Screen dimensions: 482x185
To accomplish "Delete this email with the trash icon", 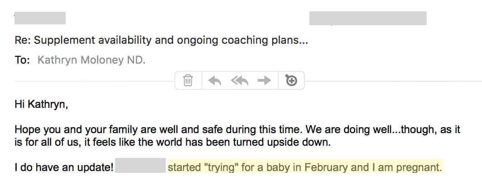I will (x=188, y=81).
